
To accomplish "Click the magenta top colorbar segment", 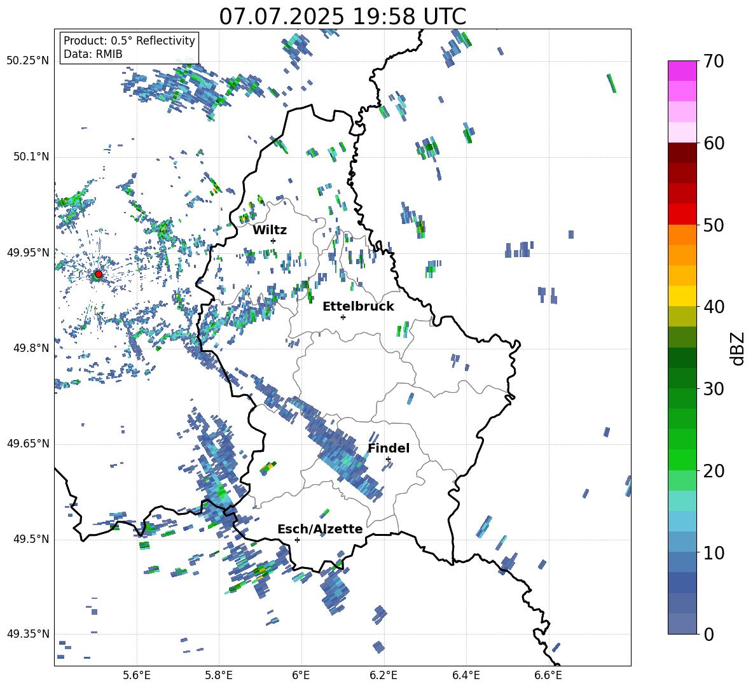I will pyautogui.click(x=682, y=71).
